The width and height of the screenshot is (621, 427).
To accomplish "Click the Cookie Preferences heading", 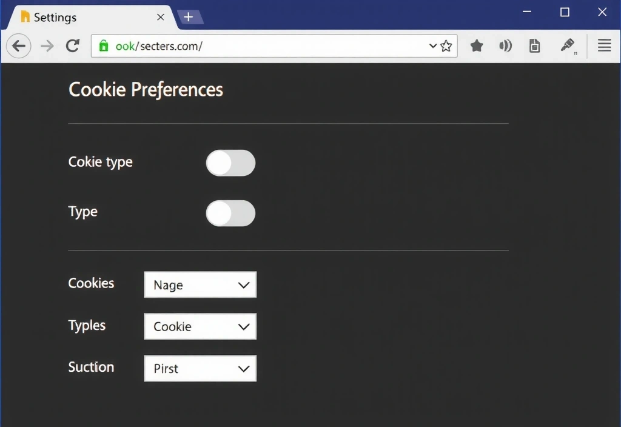I will (x=146, y=89).
